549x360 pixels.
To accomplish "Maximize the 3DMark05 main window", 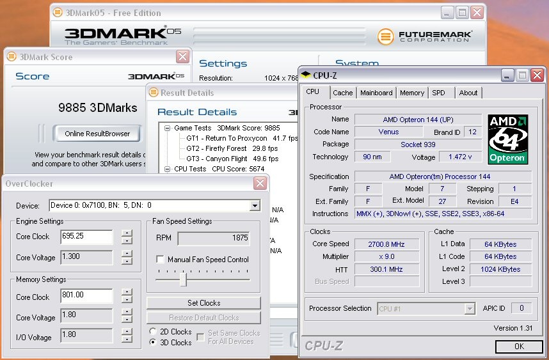I will 462,13.
